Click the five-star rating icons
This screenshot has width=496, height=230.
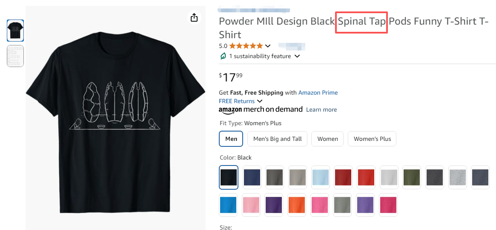[x=246, y=46]
